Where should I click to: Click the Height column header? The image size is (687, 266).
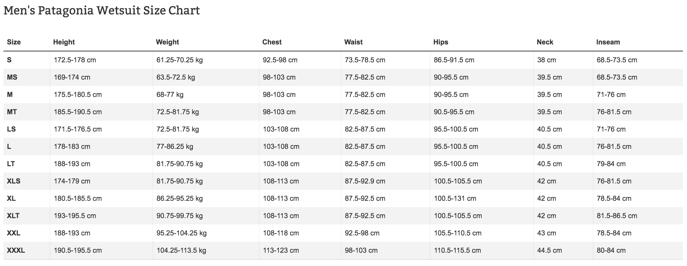[x=64, y=42]
